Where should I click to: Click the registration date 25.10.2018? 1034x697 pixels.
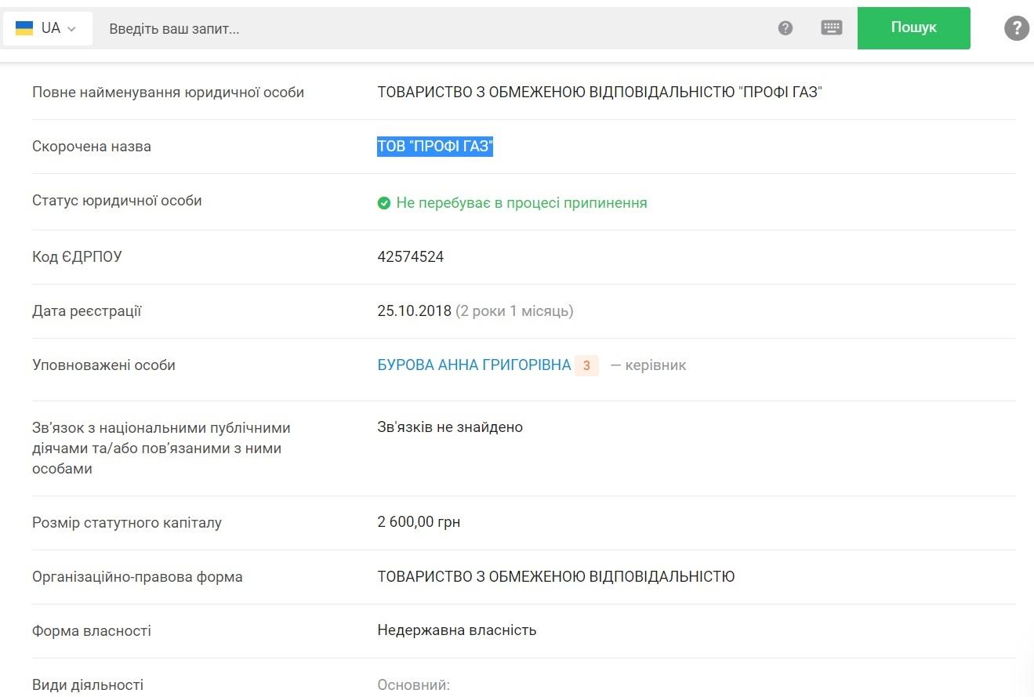tap(414, 311)
